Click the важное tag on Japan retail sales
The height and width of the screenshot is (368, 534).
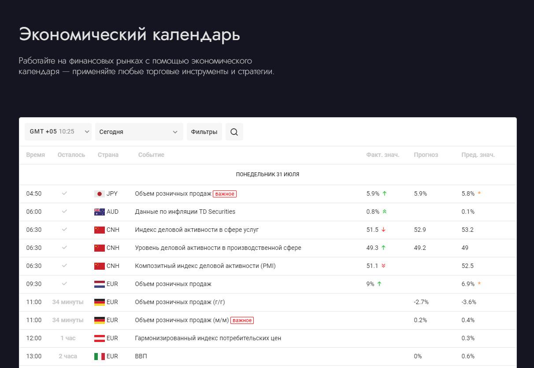[x=225, y=194]
